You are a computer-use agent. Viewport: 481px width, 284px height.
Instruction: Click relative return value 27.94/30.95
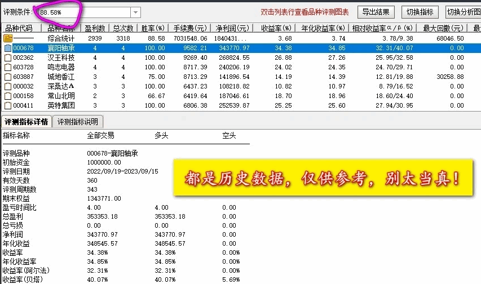click(394, 105)
